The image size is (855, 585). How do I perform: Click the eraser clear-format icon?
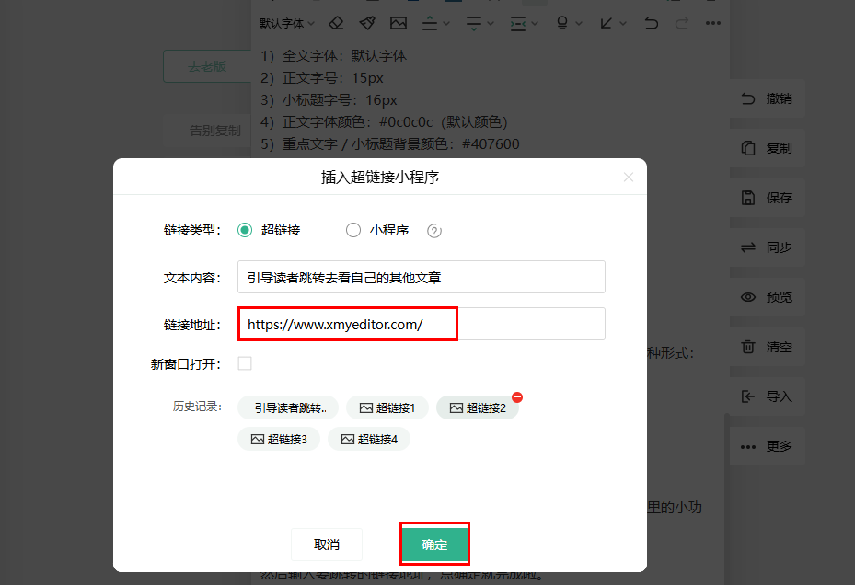click(x=336, y=23)
